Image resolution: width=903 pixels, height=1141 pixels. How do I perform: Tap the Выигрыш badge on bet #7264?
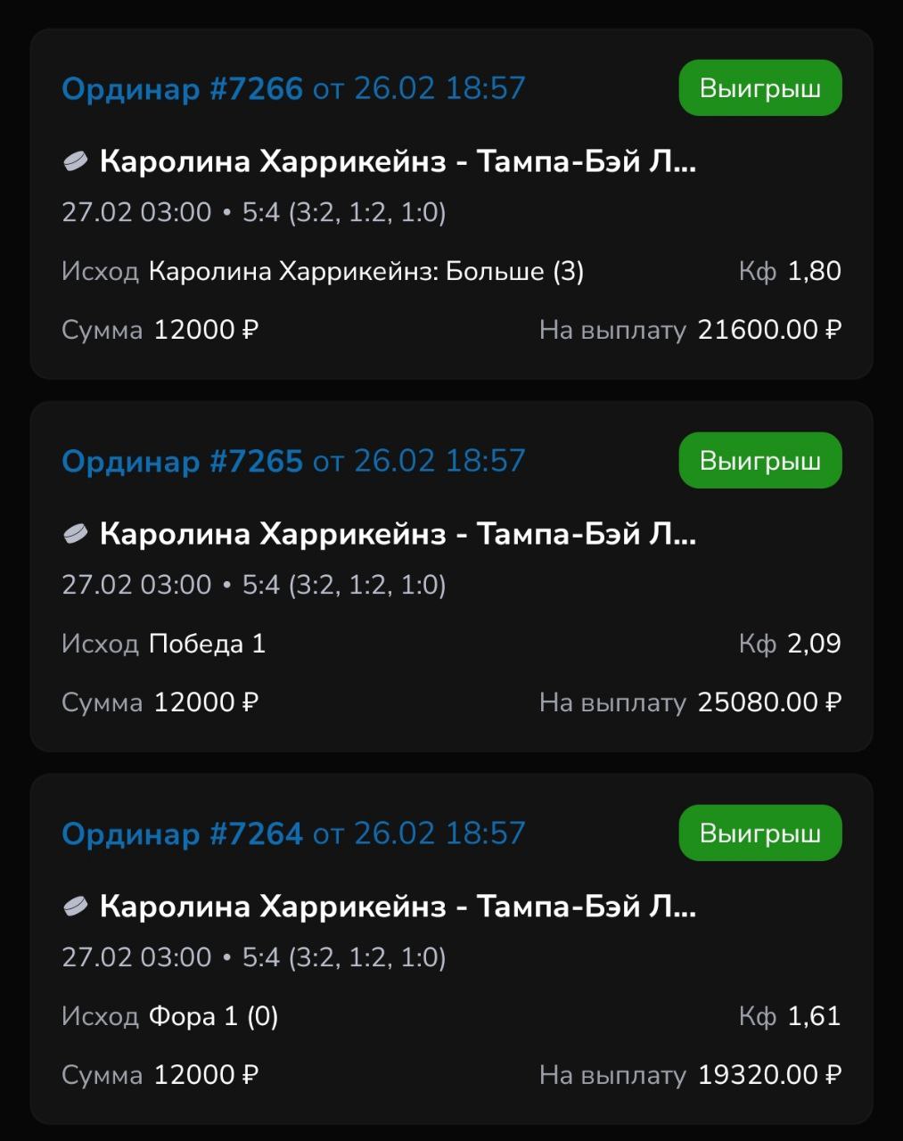(759, 833)
